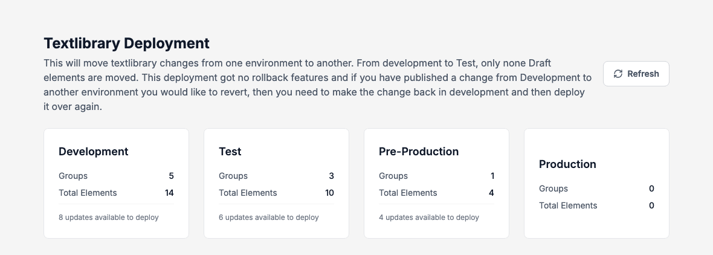Click Development Groups count 5
Image resolution: width=713 pixels, height=255 pixels.
(x=171, y=176)
